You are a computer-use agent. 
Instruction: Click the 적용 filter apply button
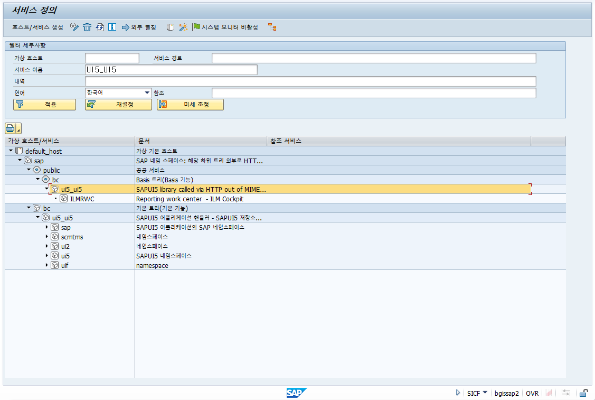[44, 105]
